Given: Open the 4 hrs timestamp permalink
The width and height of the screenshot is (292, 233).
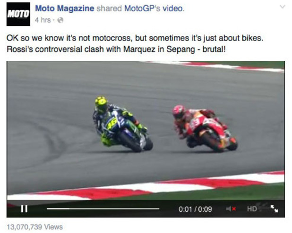Looking at the screenshot, I should [43, 20].
